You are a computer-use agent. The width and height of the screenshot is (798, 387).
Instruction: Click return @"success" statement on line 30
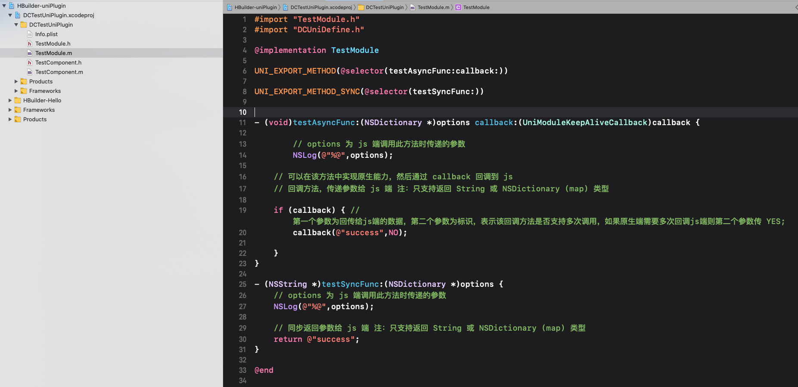317,339
